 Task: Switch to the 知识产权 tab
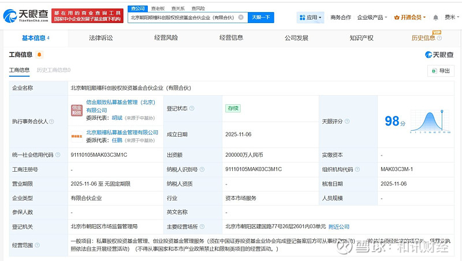click(362, 38)
